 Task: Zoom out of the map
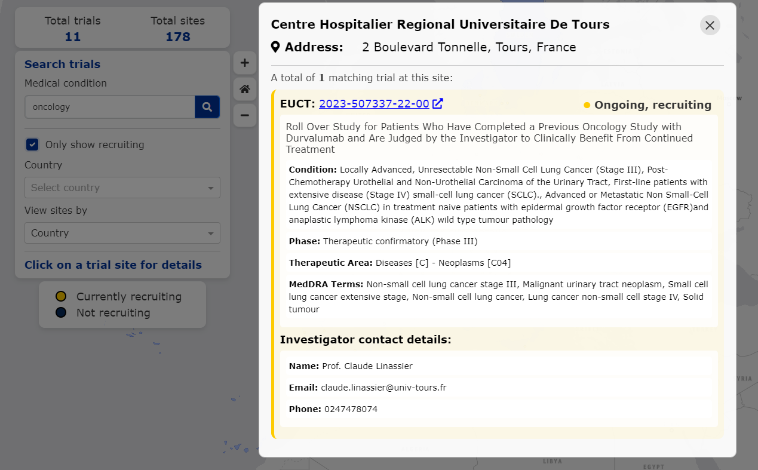[245, 115]
